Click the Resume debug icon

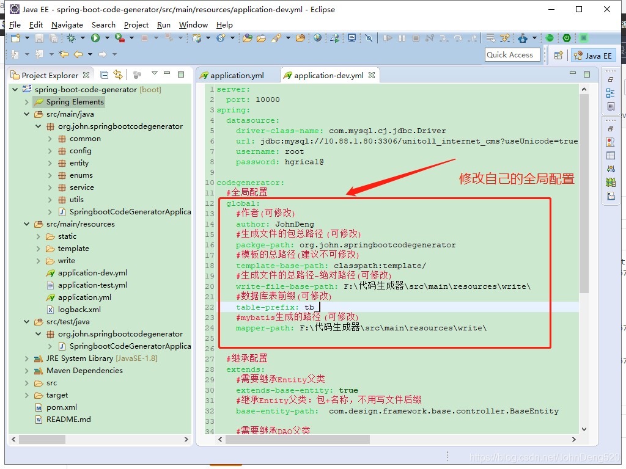coord(387,38)
